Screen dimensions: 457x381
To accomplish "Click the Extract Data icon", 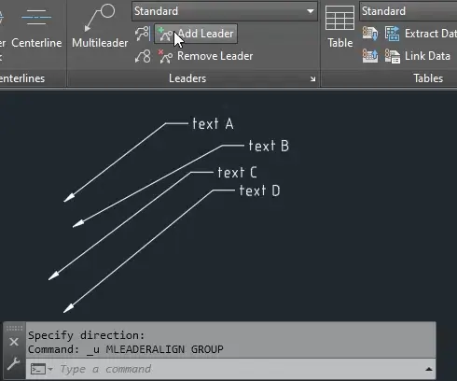I will click(393, 34).
